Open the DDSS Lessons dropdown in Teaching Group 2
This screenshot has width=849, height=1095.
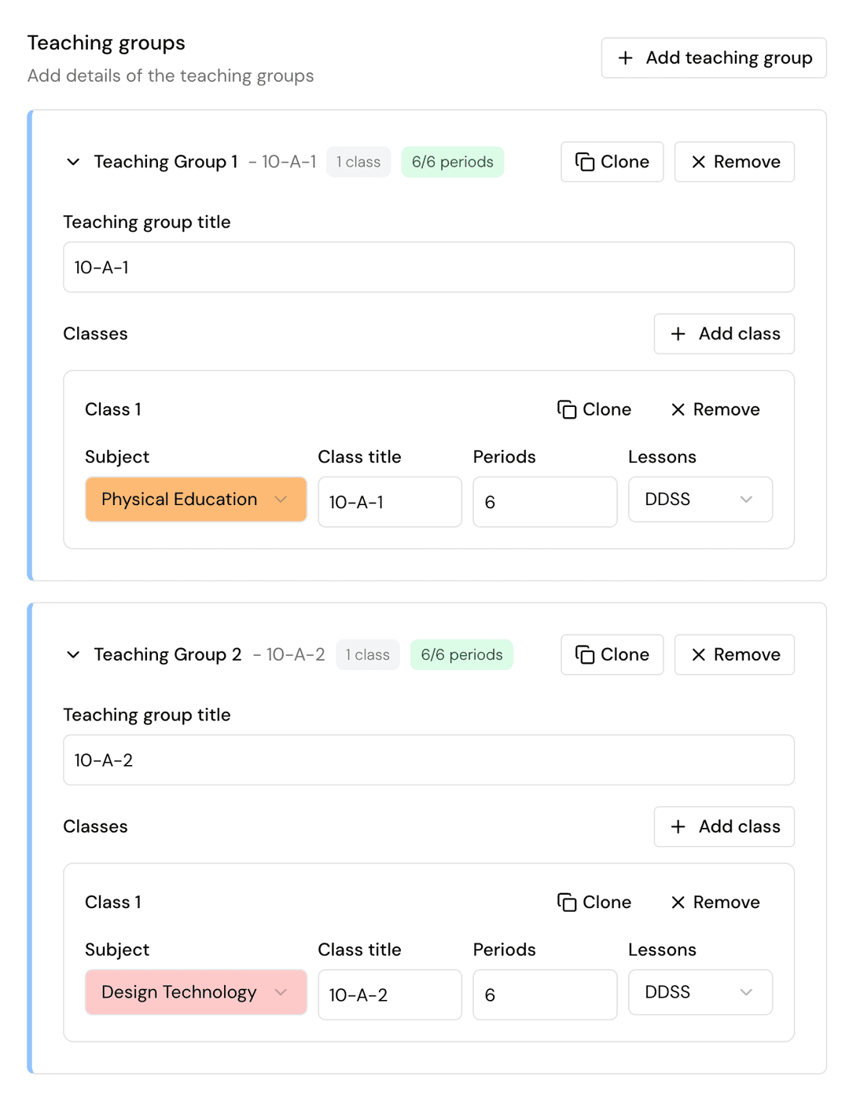[700, 992]
